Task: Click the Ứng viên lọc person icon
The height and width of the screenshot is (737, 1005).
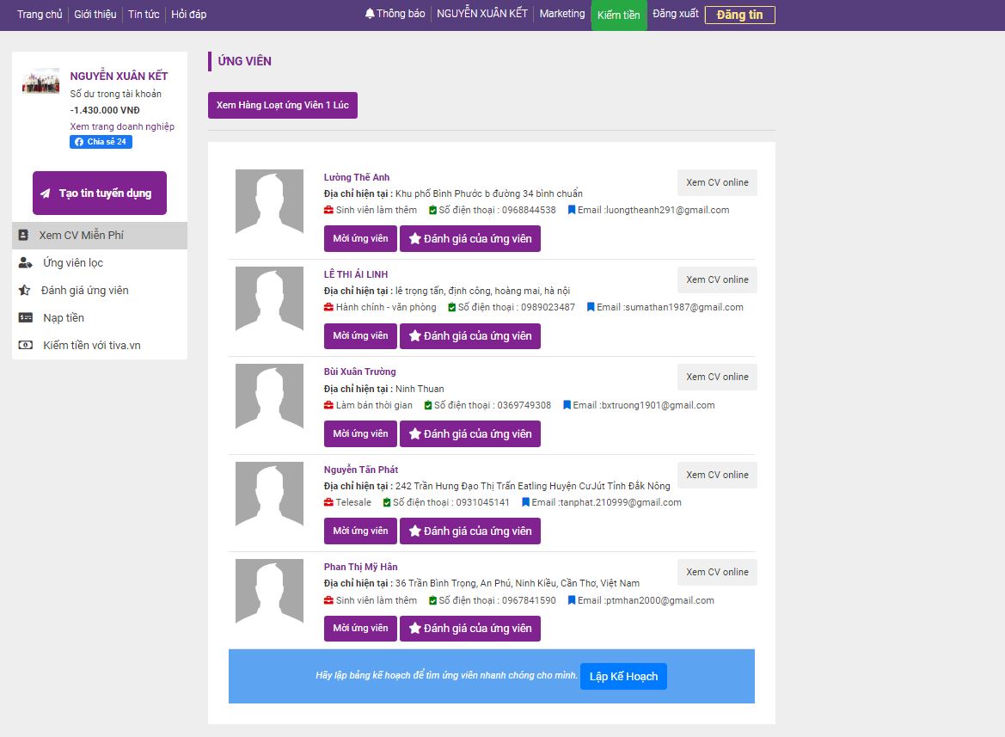Action: coord(25,263)
